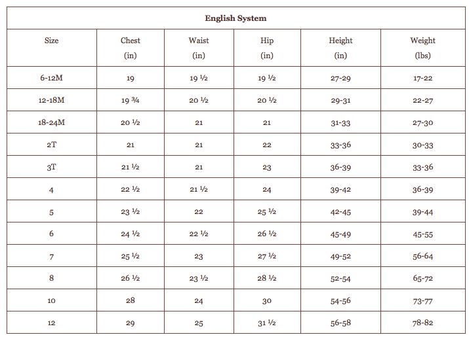Select the Weight (lbs) column header

(x=422, y=47)
